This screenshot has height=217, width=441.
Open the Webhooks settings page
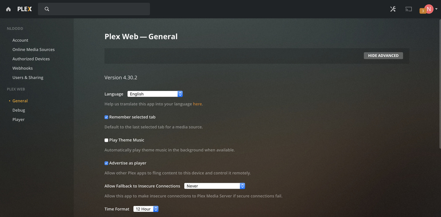click(x=22, y=68)
